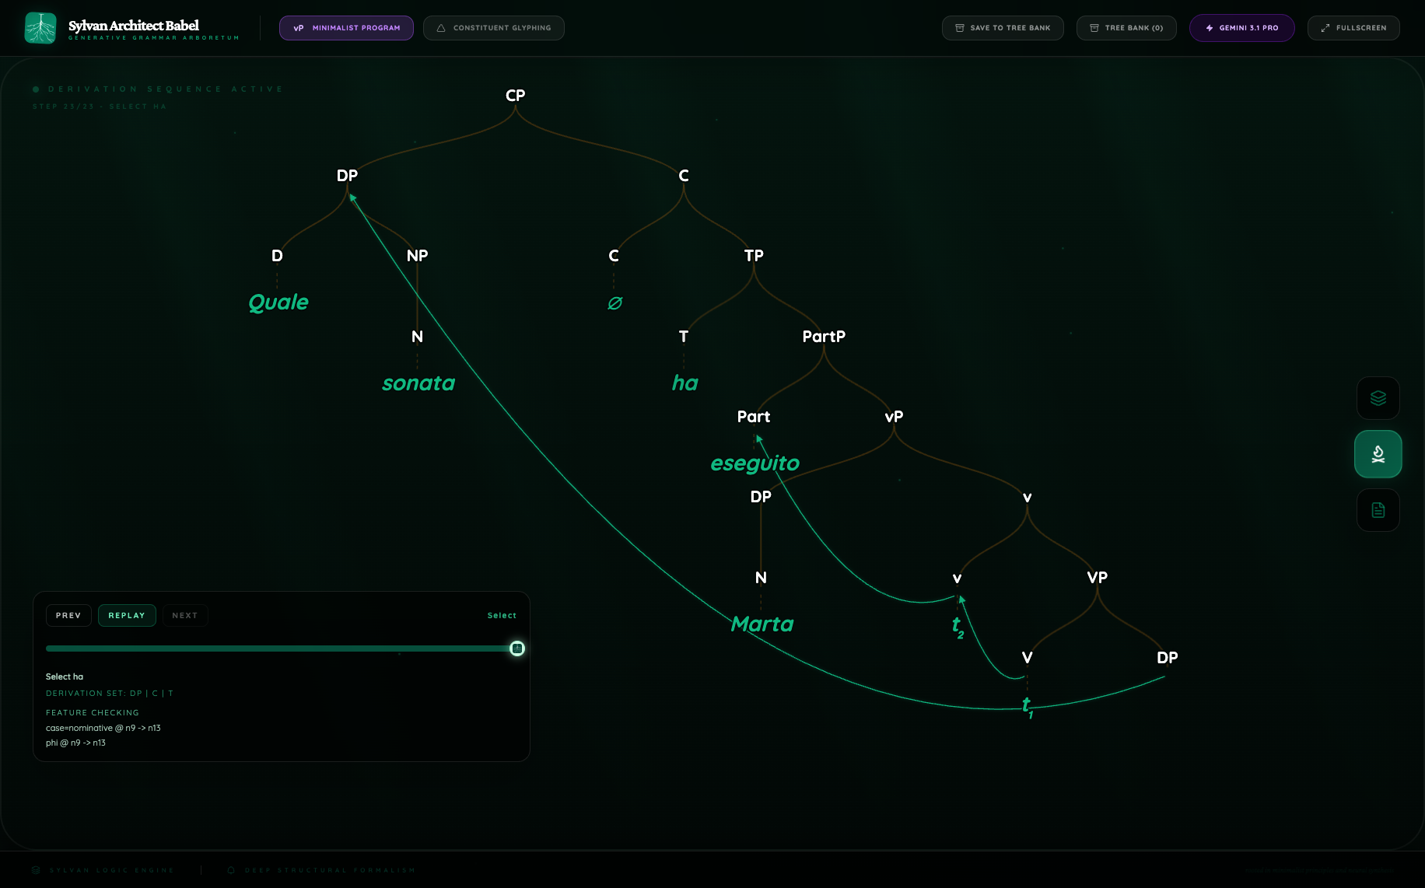1425x888 pixels.
Task: Select the PartP node in the tree
Action: click(824, 337)
